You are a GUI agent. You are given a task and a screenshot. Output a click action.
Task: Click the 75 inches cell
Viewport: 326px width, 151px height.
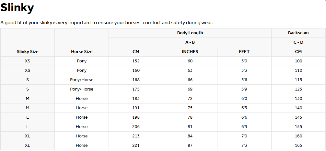click(190, 108)
